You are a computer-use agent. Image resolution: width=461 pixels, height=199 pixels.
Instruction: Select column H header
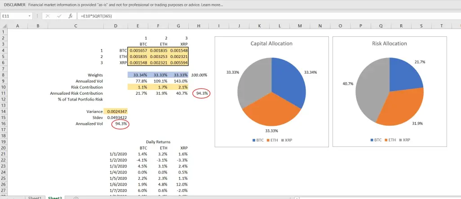coord(199,26)
